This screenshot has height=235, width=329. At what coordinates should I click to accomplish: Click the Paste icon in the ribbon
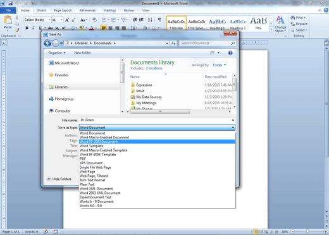coord(8,20)
